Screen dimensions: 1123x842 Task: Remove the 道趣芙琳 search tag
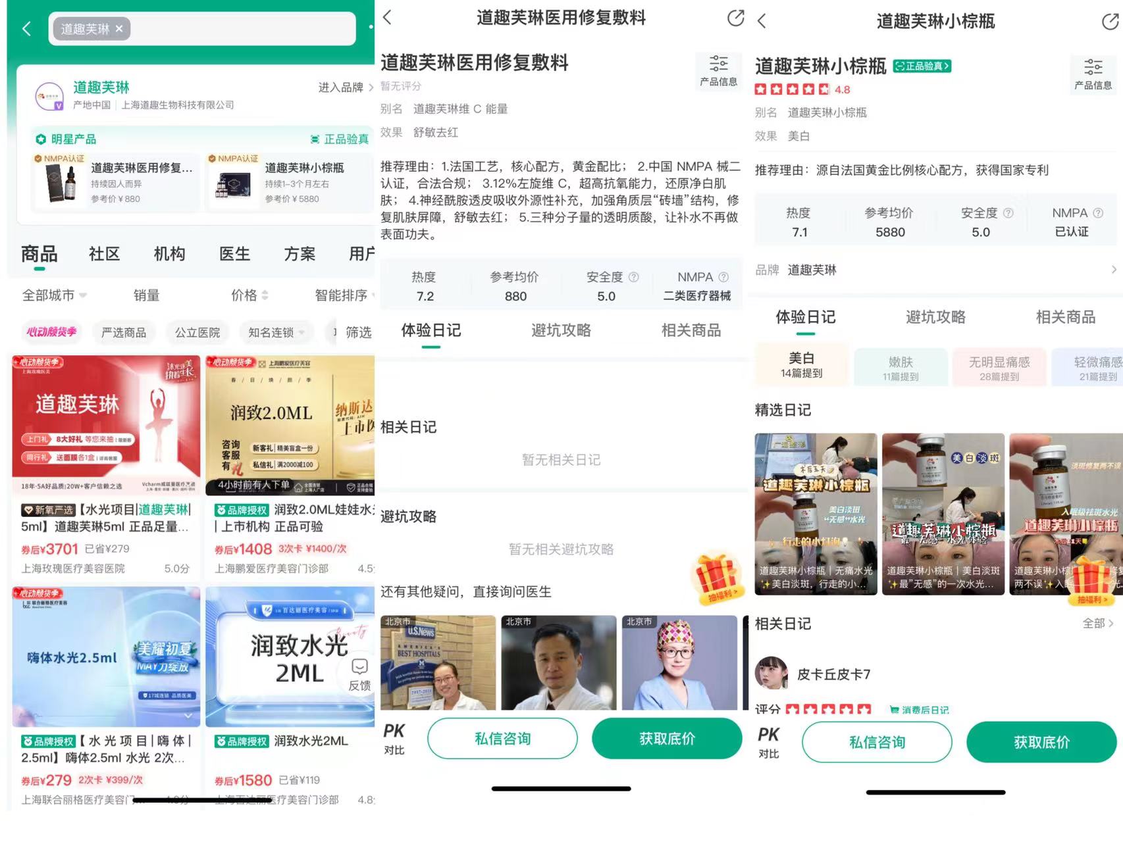(x=119, y=29)
